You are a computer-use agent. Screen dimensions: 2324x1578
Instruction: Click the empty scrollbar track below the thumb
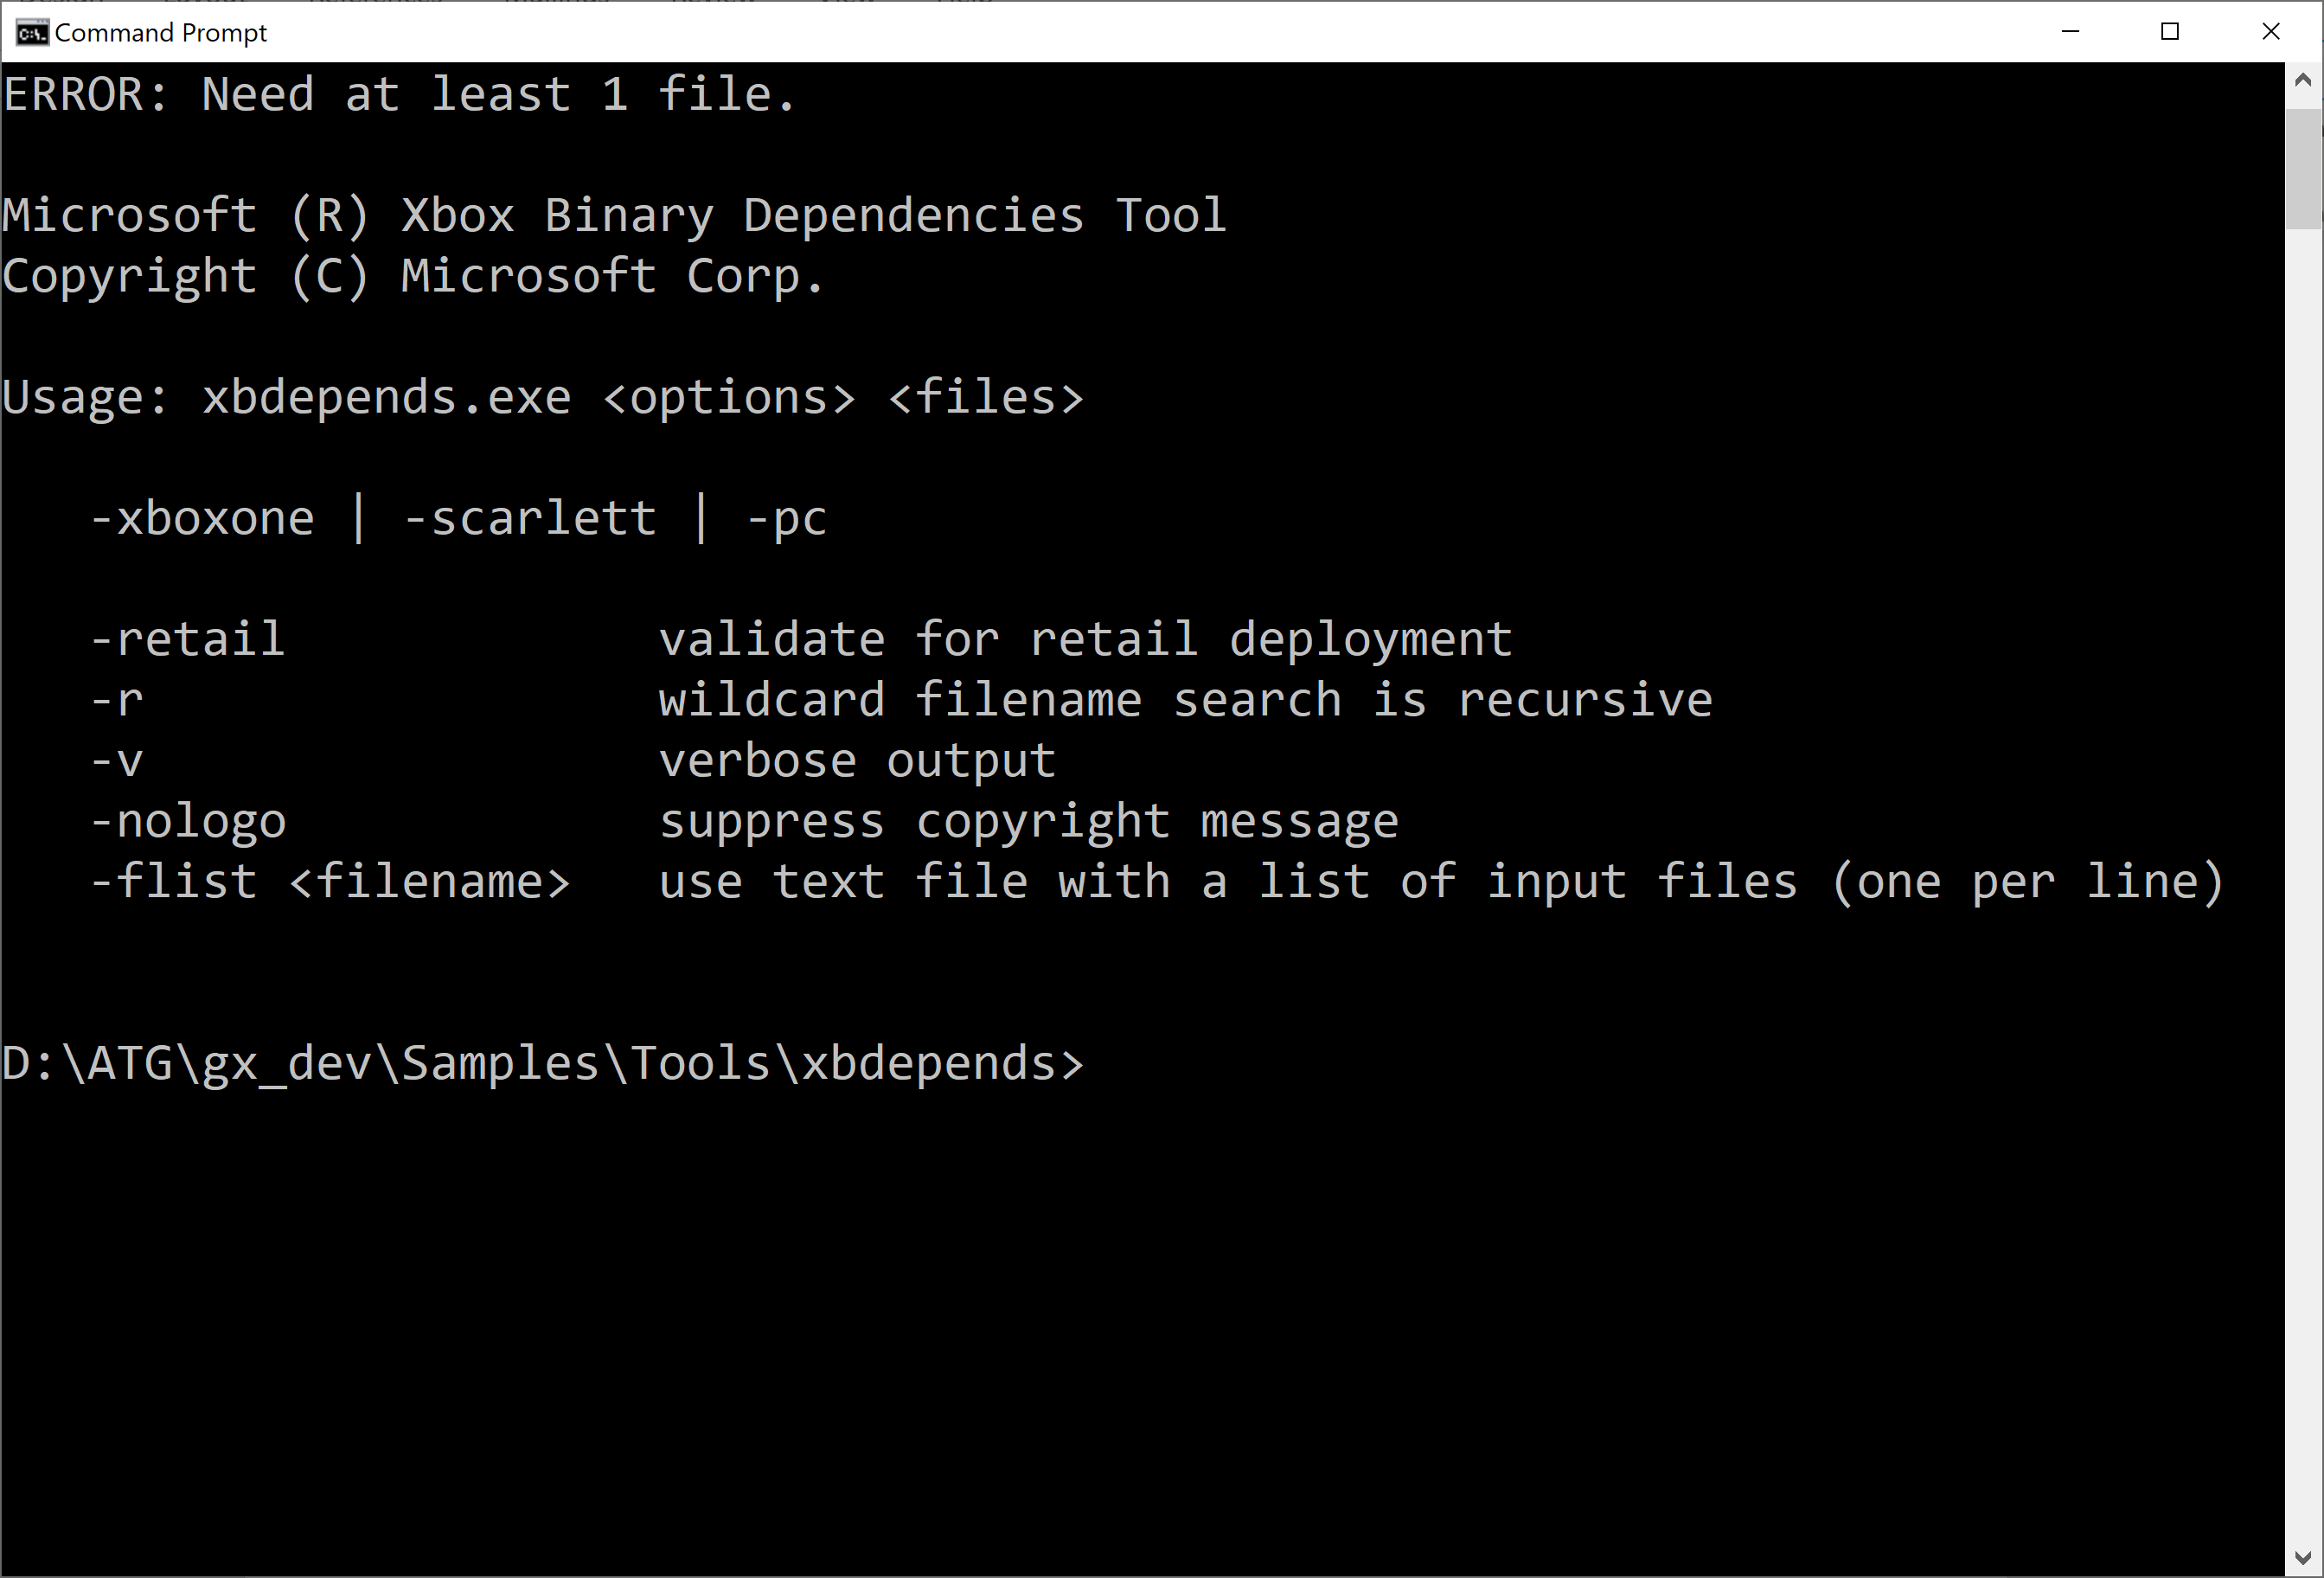pos(2303,880)
